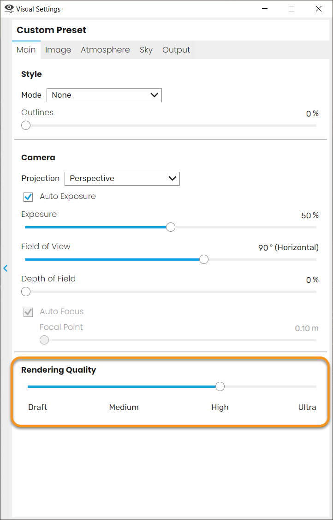The image size is (333, 520).
Task: Open the Projection dropdown
Action: pos(122,178)
